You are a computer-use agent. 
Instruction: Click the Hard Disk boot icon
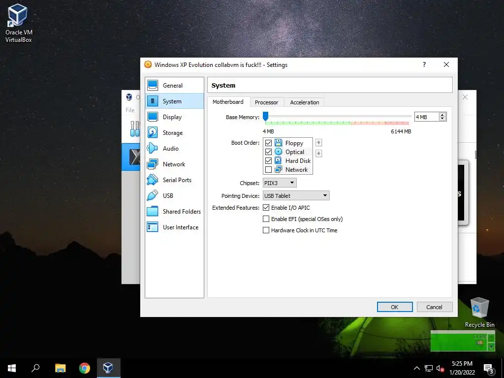tap(279, 160)
